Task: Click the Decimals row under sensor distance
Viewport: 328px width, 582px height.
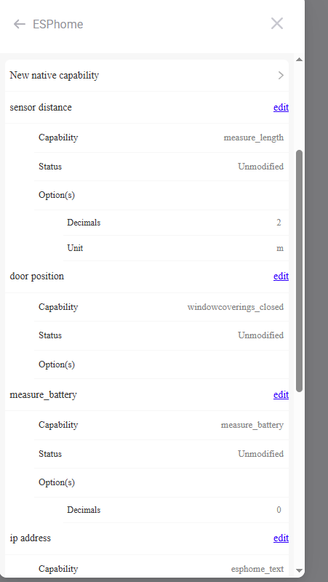Action: [176, 223]
